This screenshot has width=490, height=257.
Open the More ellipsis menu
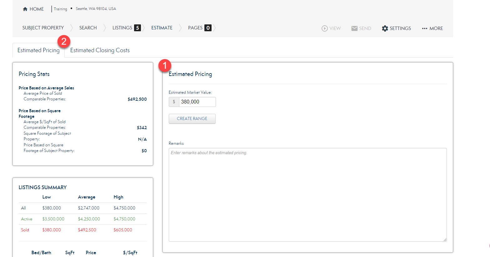point(424,28)
